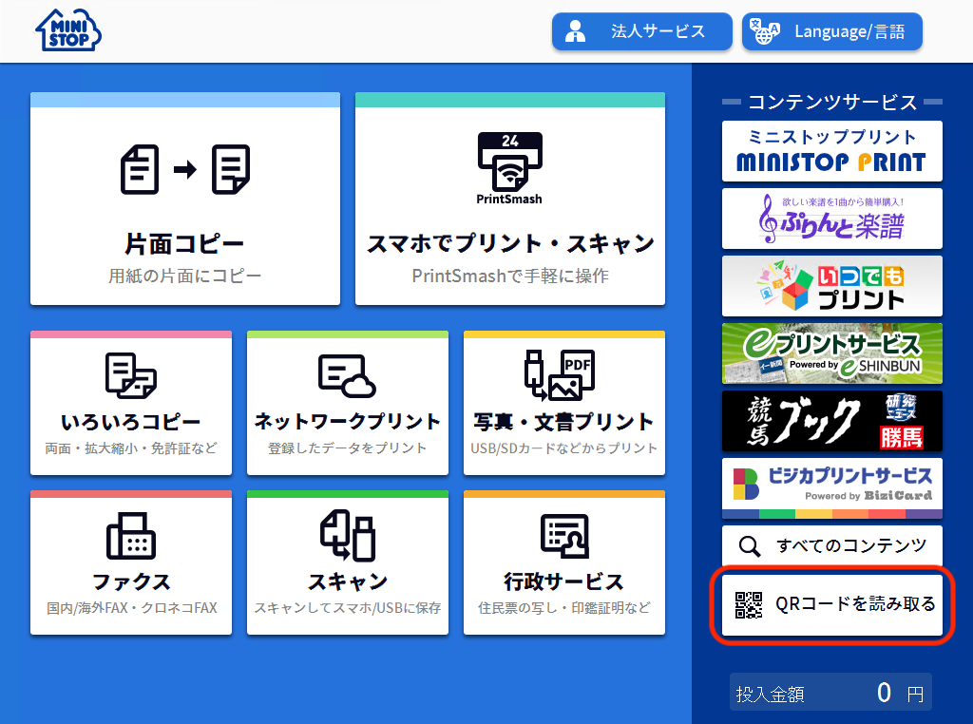Screen dimensions: 973x724
Task: Check the 投入金額 inserted amount display
Action: (831, 692)
